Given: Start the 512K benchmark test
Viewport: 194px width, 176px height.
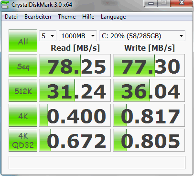Looking at the screenshot, I should point(23,90).
